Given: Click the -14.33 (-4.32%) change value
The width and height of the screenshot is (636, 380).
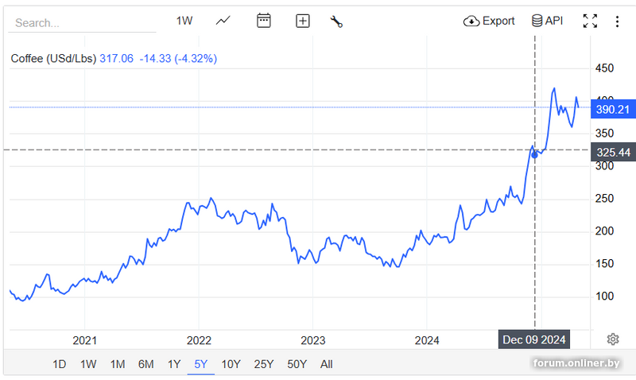Looking at the screenshot, I should [x=178, y=59].
